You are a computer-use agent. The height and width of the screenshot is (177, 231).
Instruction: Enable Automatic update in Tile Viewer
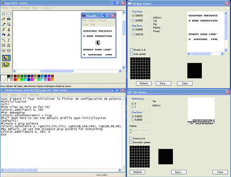130,142
